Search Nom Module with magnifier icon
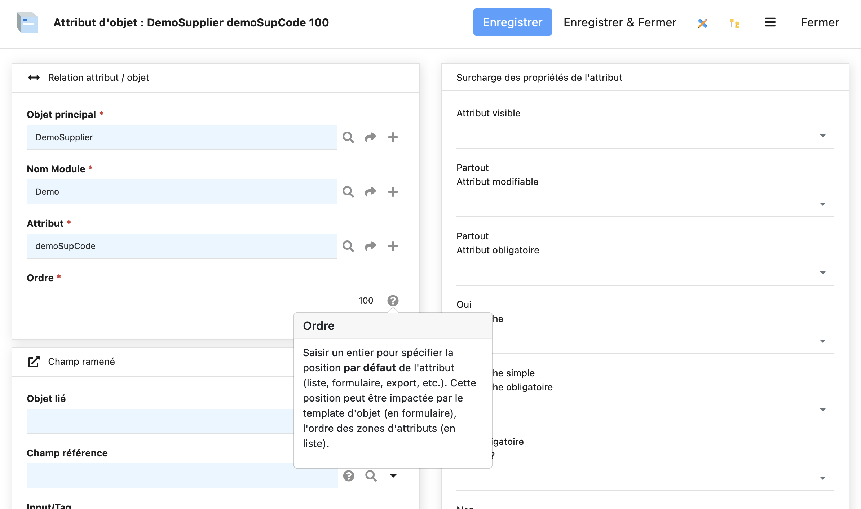 click(348, 192)
